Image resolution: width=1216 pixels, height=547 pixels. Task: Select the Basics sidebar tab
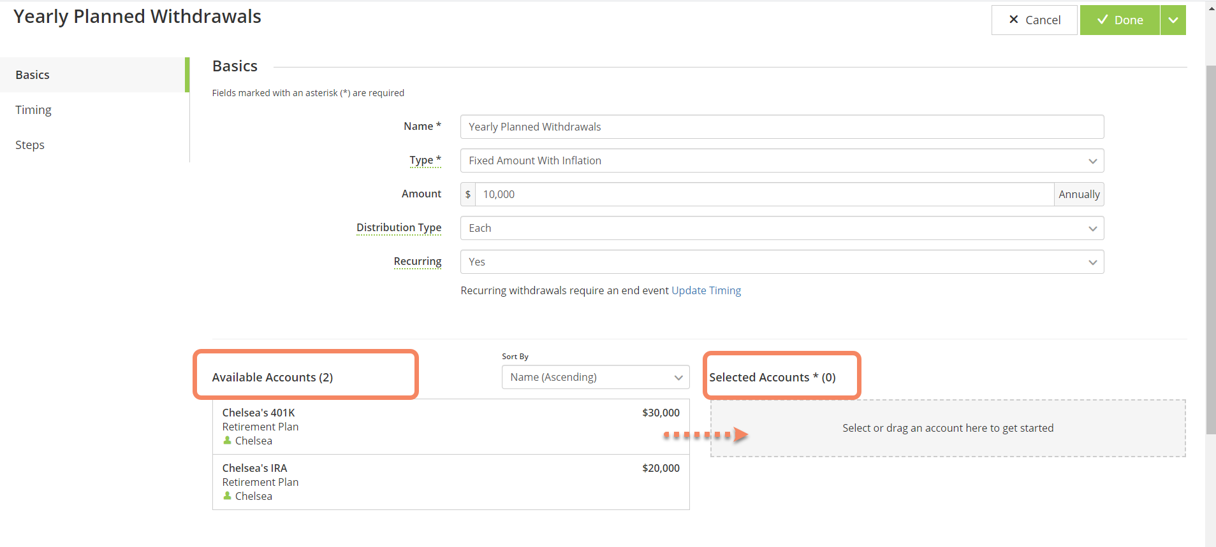94,75
